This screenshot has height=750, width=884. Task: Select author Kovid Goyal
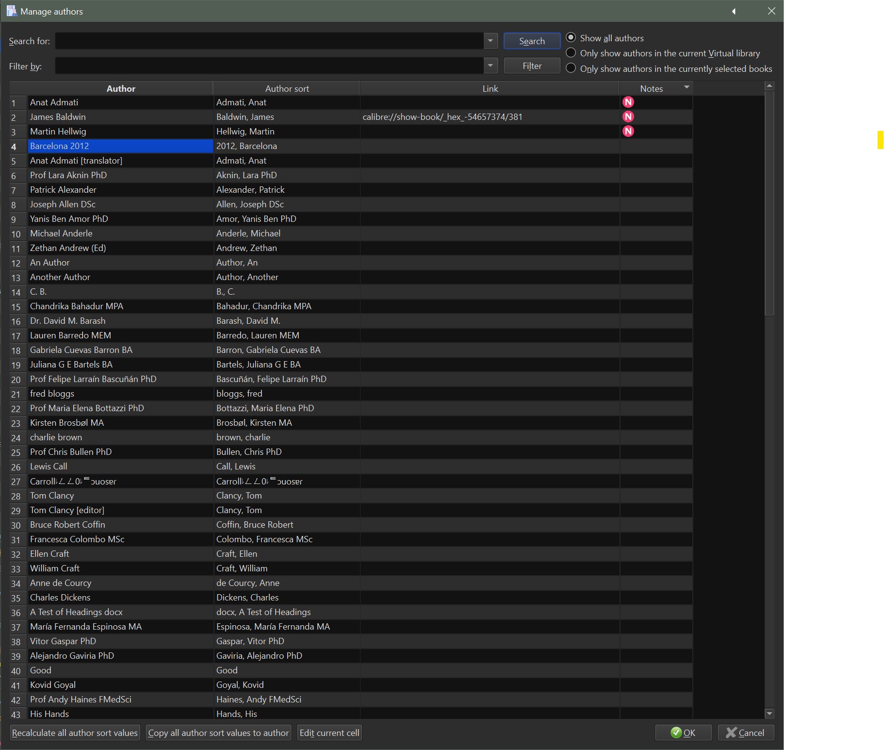coord(120,684)
